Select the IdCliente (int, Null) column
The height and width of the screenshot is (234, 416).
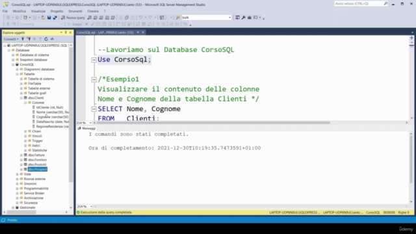point(49,107)
